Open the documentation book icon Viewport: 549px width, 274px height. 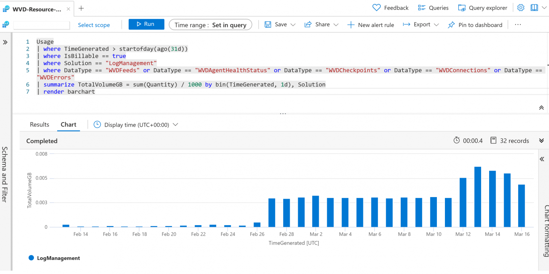tap(534, 8)
